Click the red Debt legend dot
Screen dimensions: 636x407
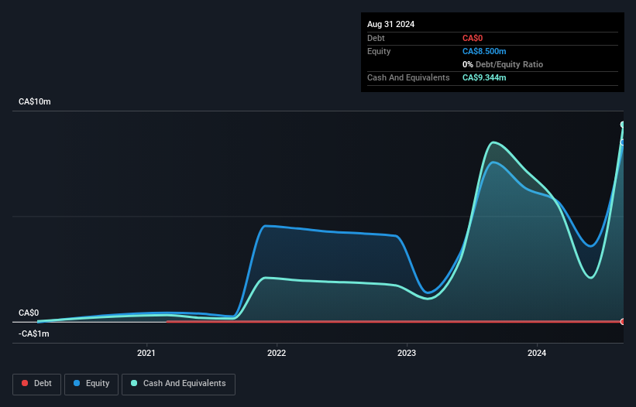25,383
